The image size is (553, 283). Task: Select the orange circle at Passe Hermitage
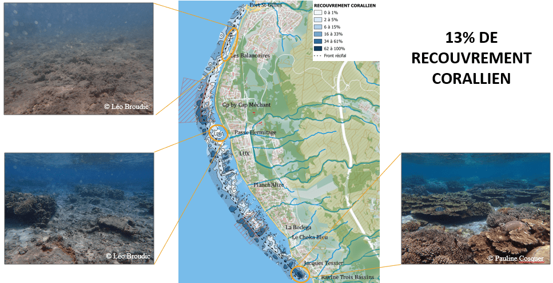(x=218, y=133)
